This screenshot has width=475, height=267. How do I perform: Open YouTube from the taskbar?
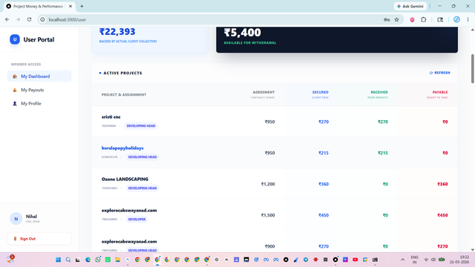click(x=355, y=260)
